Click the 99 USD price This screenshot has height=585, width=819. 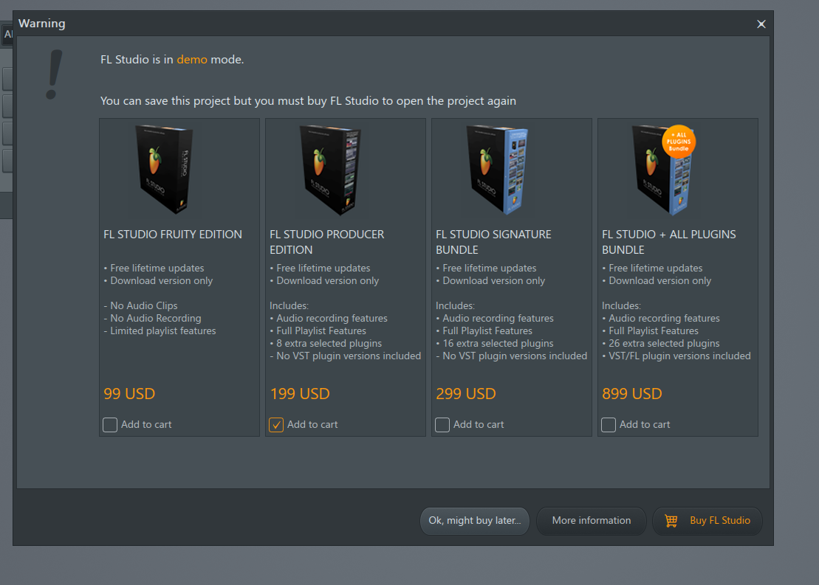click(x=129, y=394)
